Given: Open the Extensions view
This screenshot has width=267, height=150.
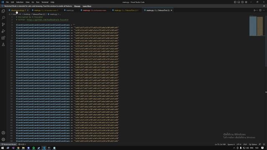Looking at the screenshot, I should coord(3,38).
